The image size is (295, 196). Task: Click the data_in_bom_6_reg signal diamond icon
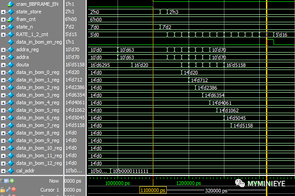pos(11,118)
